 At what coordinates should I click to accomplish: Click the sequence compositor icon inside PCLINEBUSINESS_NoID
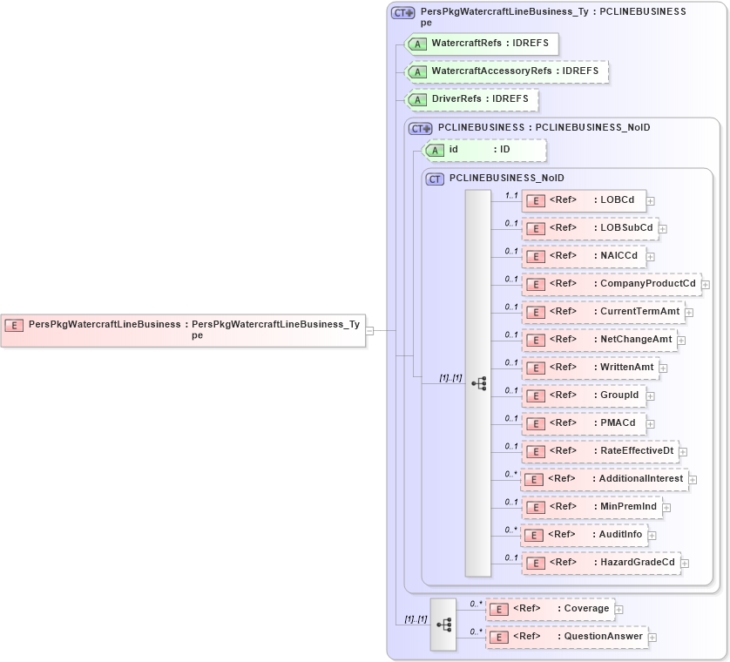(477, 382)
